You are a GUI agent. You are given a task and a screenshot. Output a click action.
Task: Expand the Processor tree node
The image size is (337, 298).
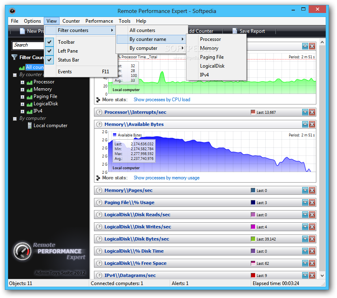22,82
